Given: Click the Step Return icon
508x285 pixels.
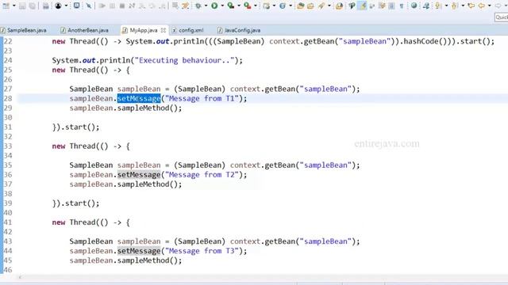Looking at the screenshot, I should pos(162,6).
